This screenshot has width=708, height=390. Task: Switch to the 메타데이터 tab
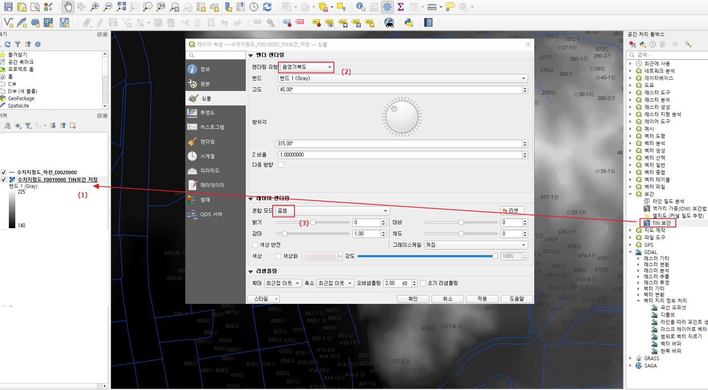pyautogui.click(x=216, y=185)
